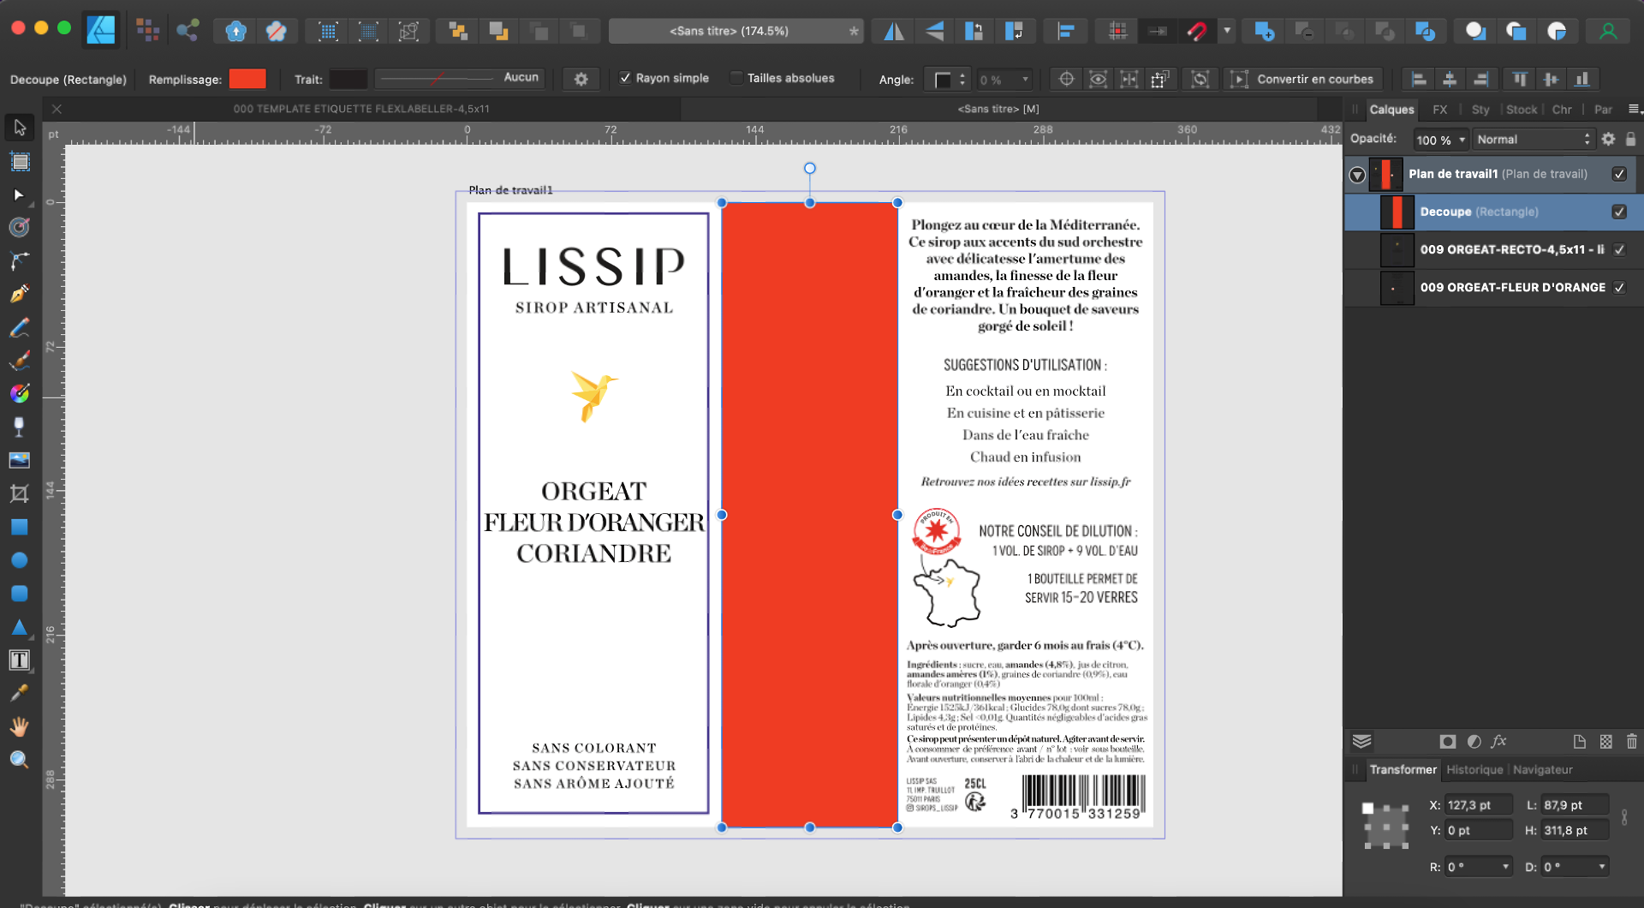
Task: Close the 000 TEMPLATE document tab
Action: pyautogui.click(x=57, y=109)
